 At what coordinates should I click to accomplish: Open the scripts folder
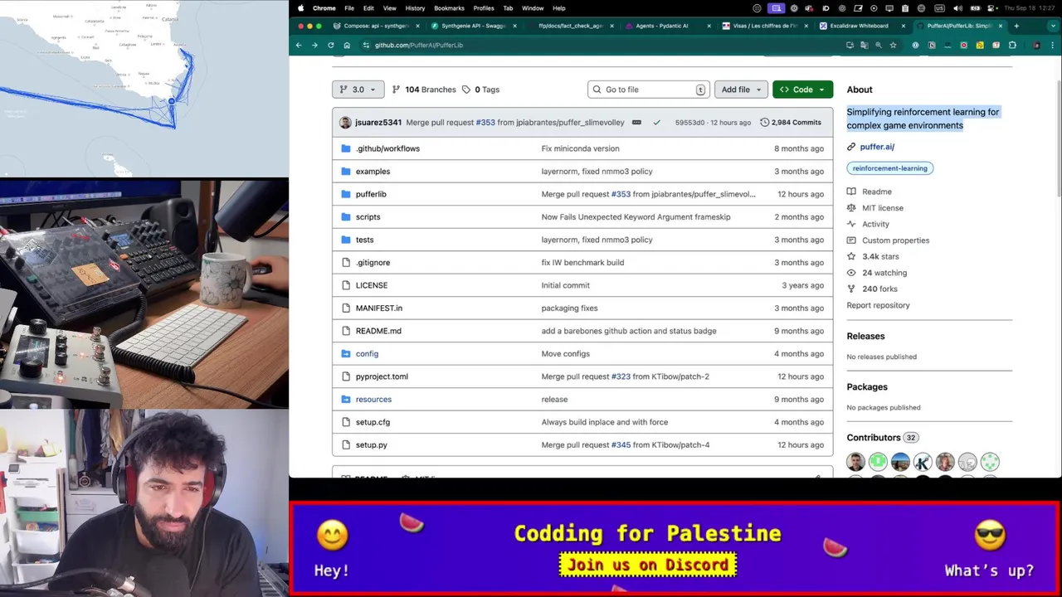coord(368,217)
